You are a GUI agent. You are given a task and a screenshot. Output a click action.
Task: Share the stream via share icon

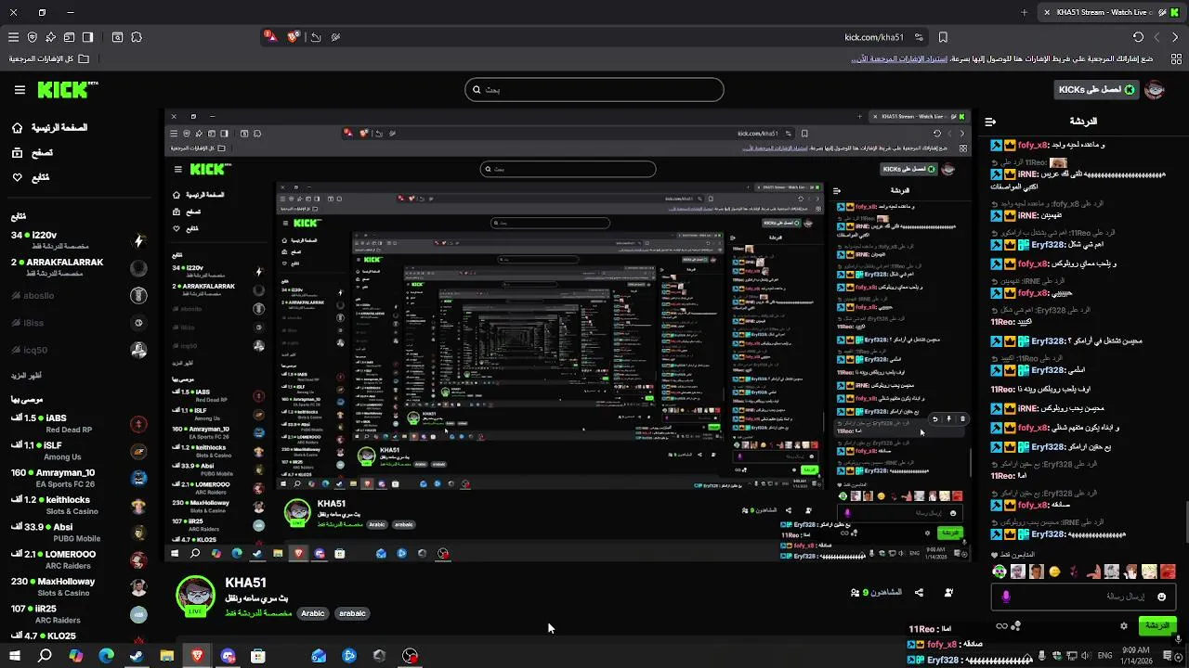[x=919, y=593]
